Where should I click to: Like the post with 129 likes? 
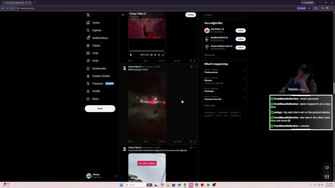tap(162, 61)
